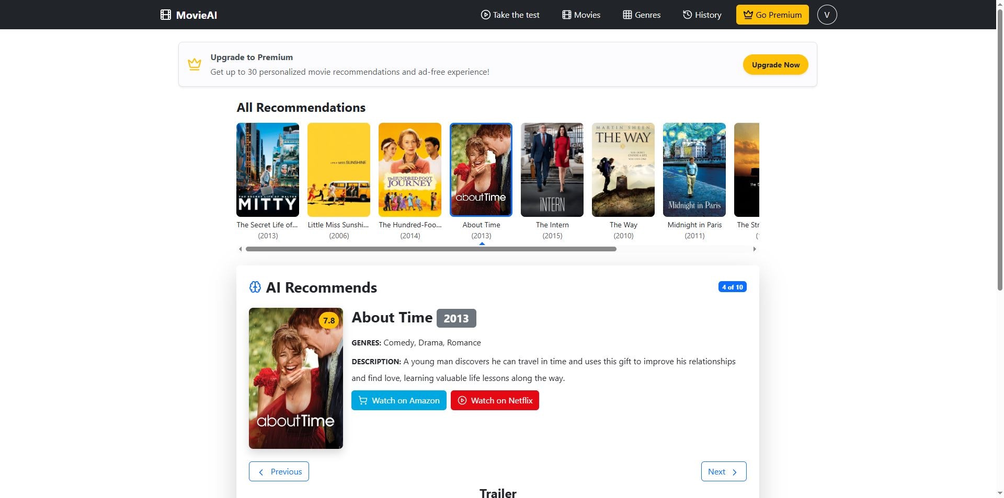
Task: Click the Little Miss Sunshi... title label
Action: click(338, 225)
